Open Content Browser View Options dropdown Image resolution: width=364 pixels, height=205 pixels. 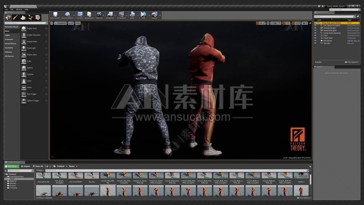(304, 198)
